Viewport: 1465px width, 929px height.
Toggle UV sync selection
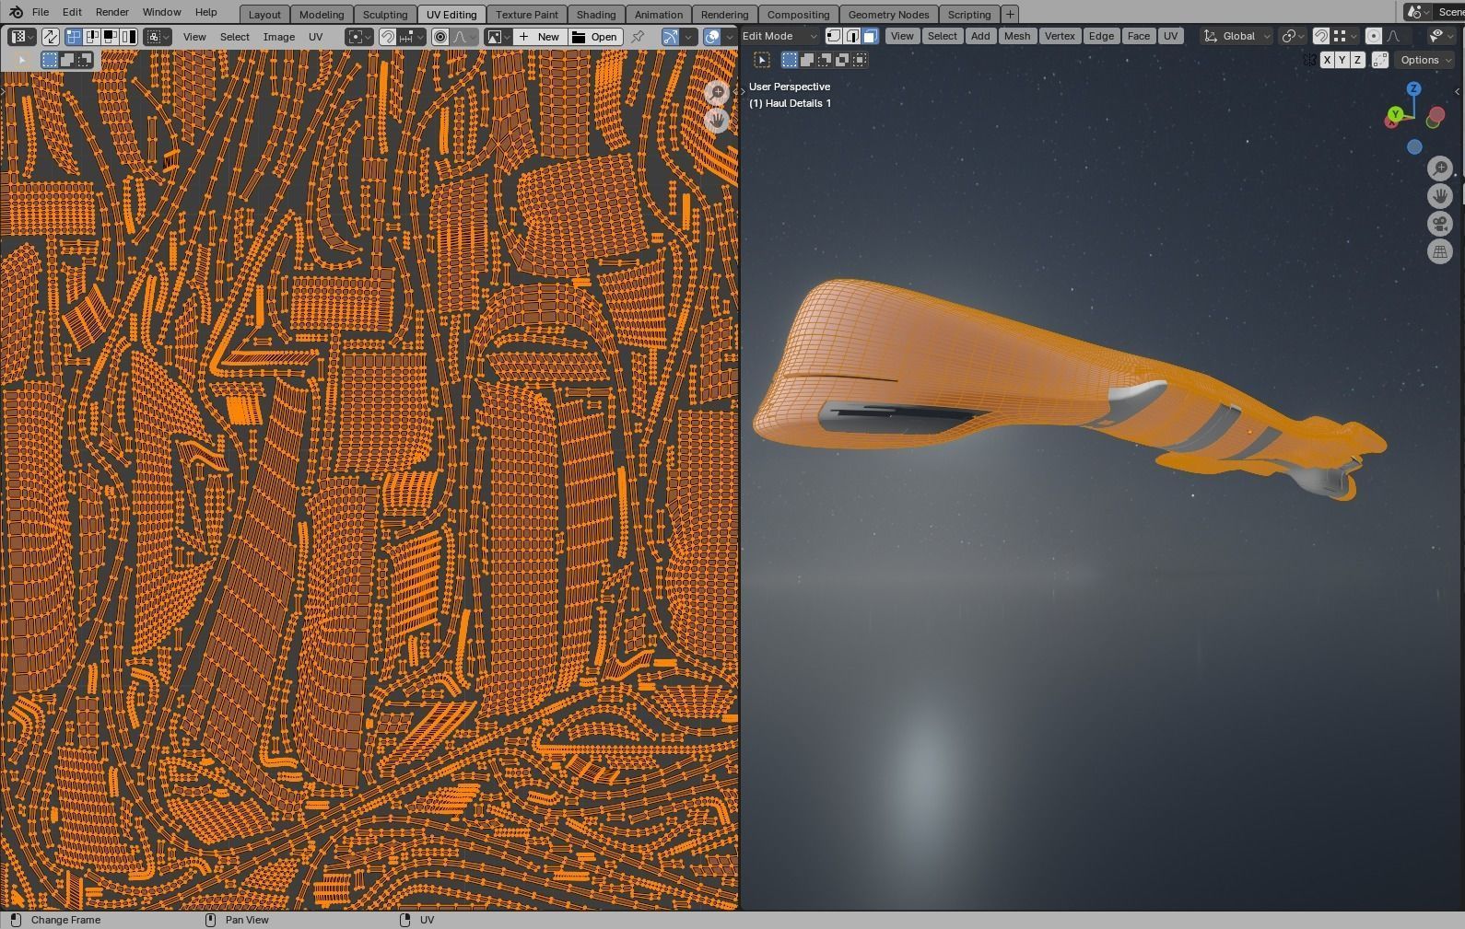pos(50,37)
